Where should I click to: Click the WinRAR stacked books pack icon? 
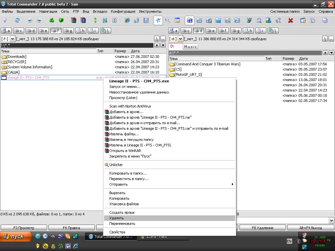(x=74, y=21)
